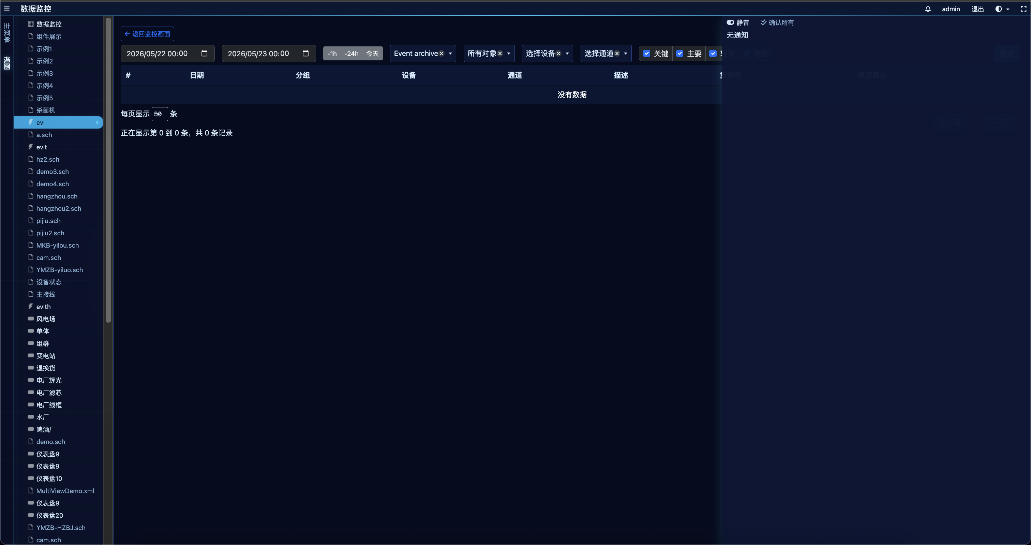Click the dashboard icon next to 风电场
The image size is (1031, 545).
31,319
